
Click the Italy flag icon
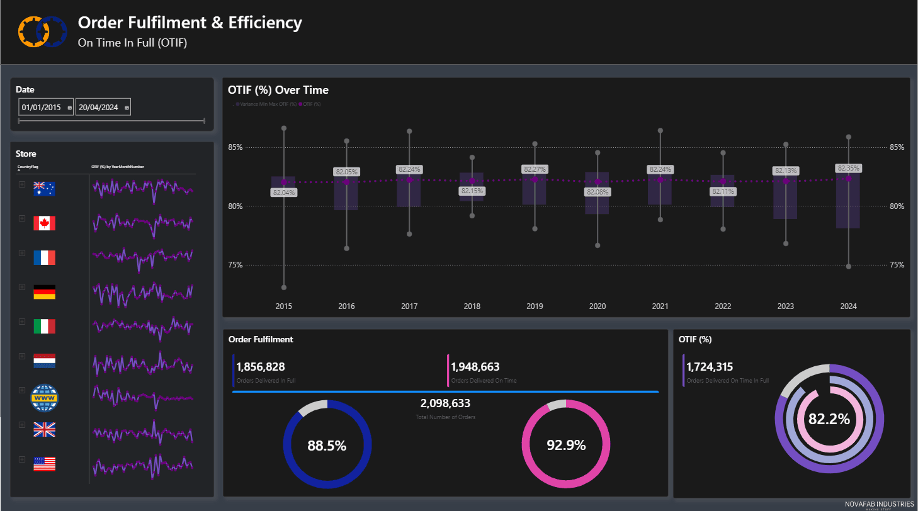click(x=44, y=326)
